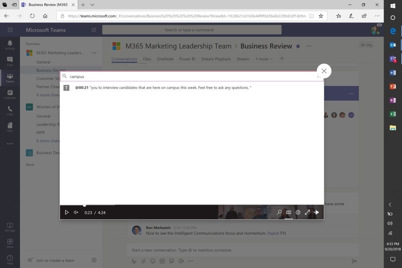Play the Stream video
Viewport: 402px width, 268px height.
point(66,212)
